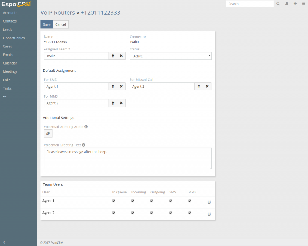Viewport: 308px width, 246px height.
Task: Expand more navigation items ellipsis
Action: coord(5,96)
